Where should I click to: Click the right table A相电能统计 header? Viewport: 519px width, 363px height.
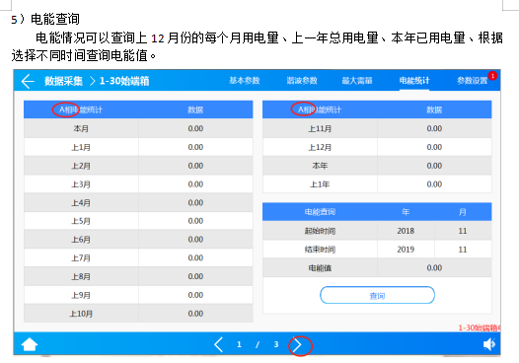coord(320,109)
